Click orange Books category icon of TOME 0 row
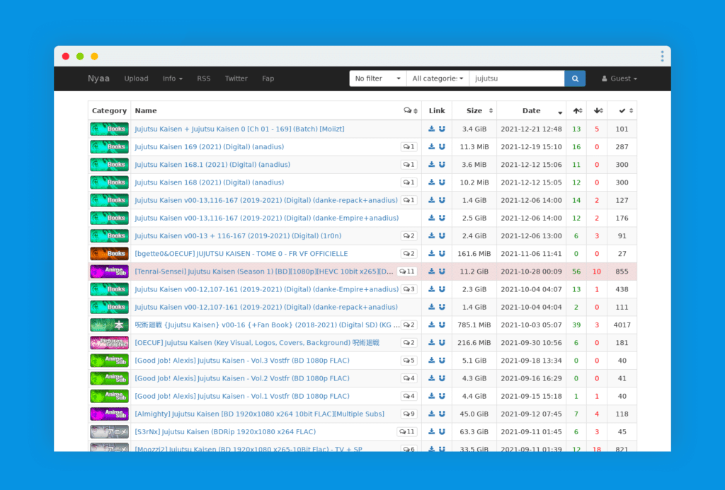Viewport: 725px width, 490px height. tap(109, 254)
